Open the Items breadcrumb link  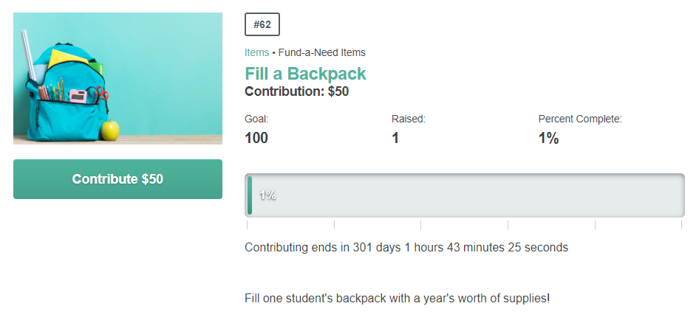click(257, 52)
